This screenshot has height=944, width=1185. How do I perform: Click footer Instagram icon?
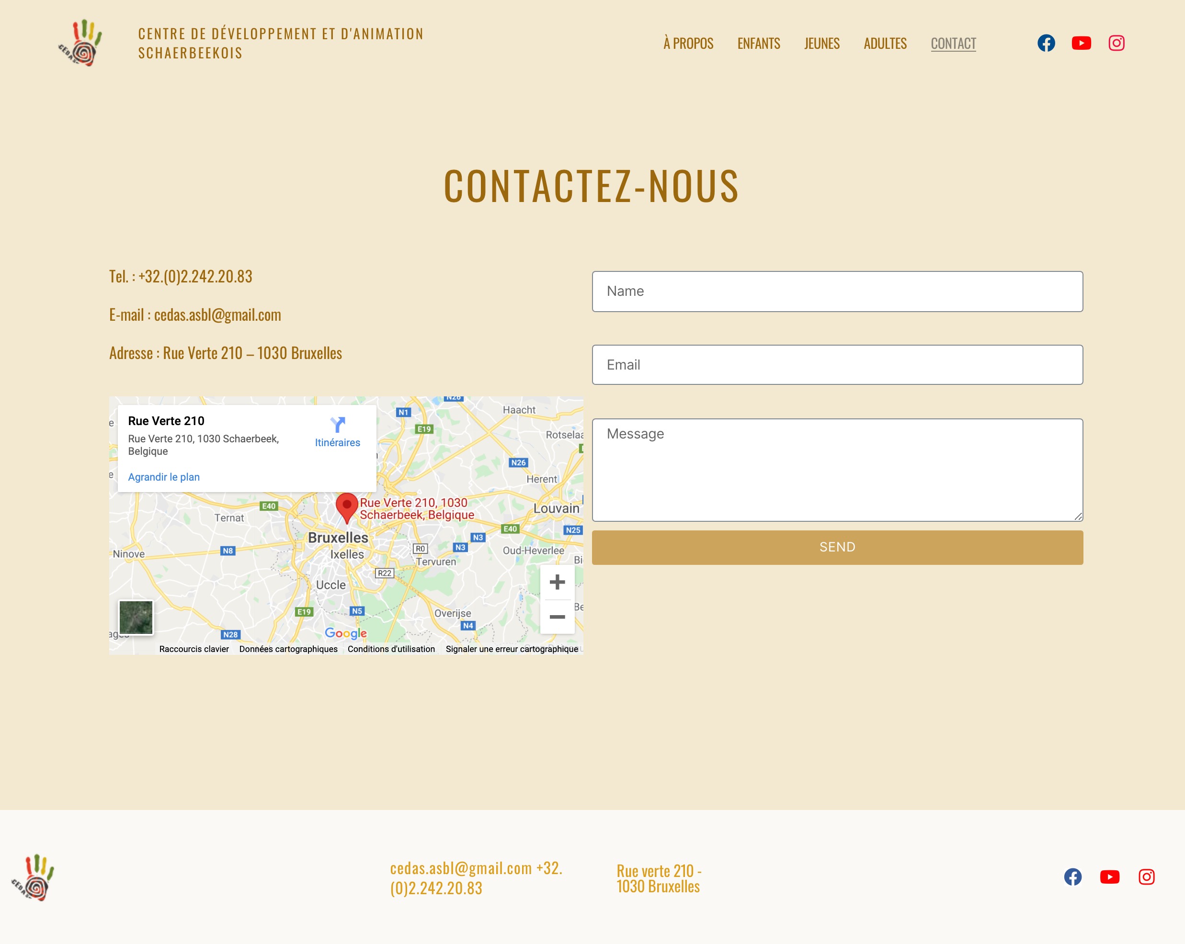click(1147, 877)
